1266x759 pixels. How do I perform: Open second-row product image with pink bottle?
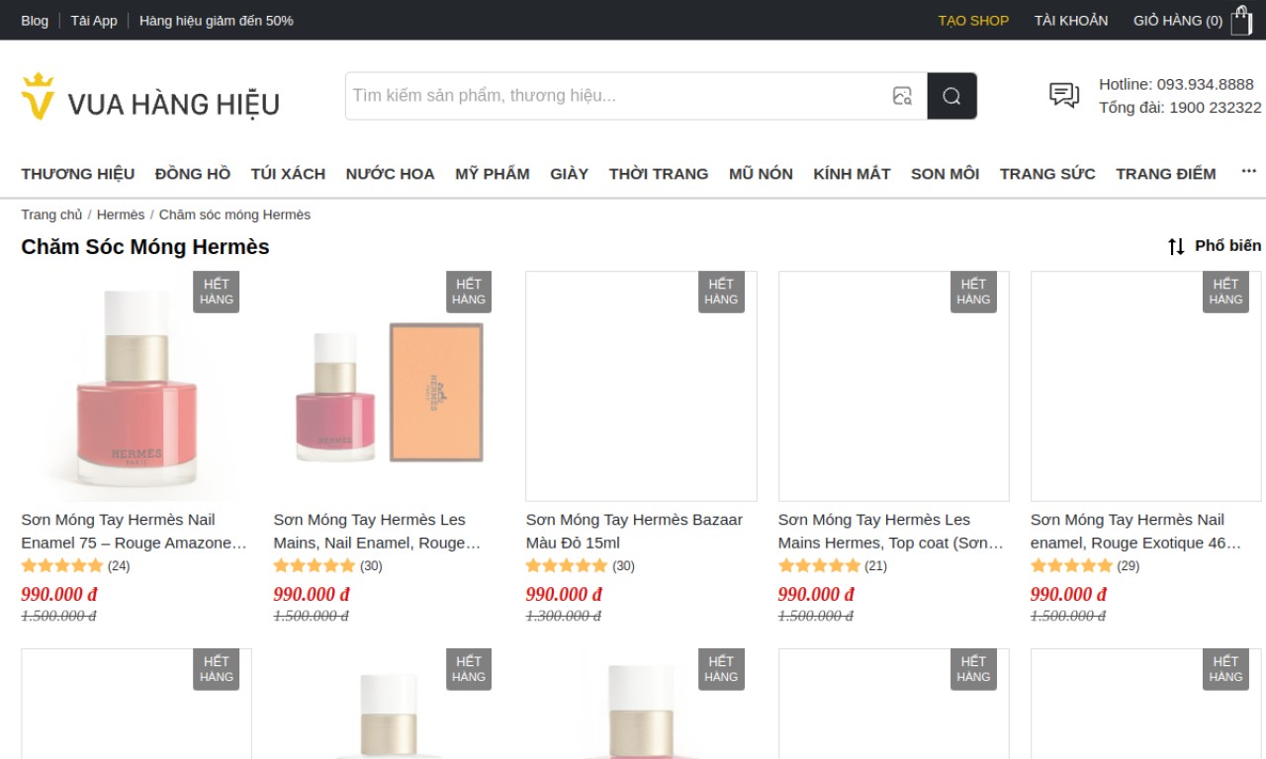point(641,704)
